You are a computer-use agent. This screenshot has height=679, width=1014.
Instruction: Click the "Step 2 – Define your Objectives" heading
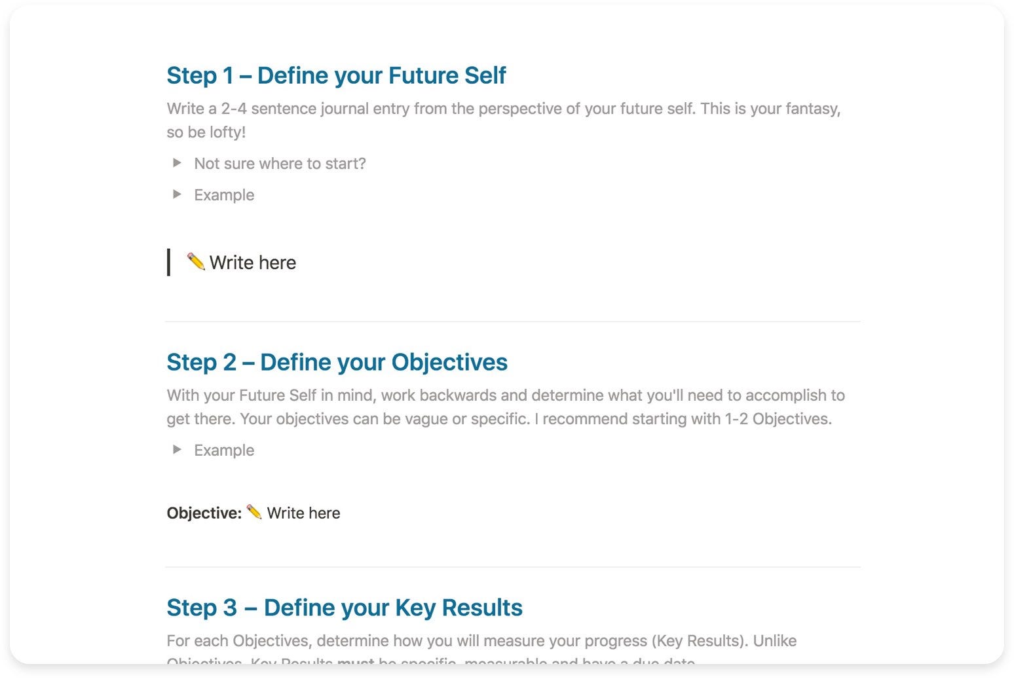click(x=337, y=362)
